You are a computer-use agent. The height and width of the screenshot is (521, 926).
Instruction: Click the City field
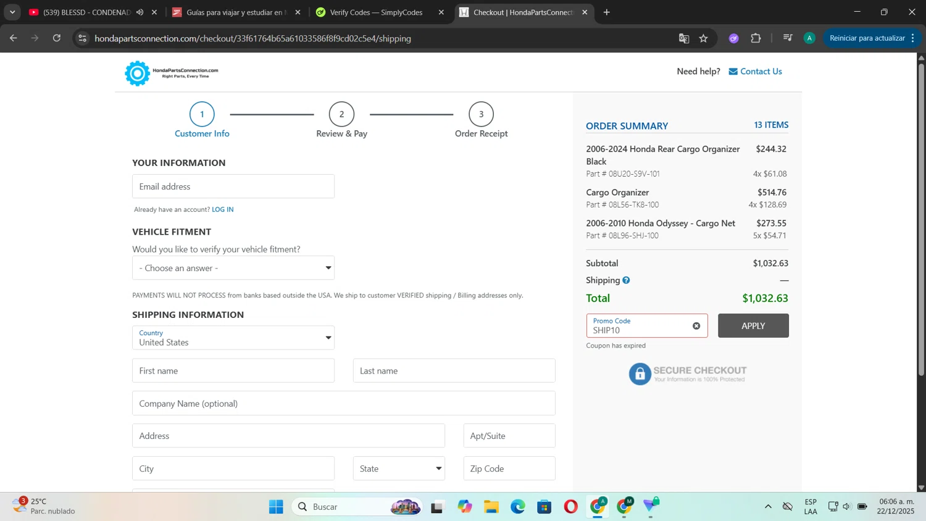pos(233,469)
